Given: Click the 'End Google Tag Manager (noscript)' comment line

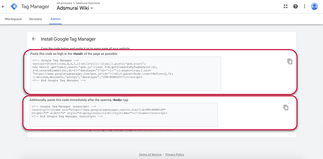Looking at the screenshot, I should [67, 116].
